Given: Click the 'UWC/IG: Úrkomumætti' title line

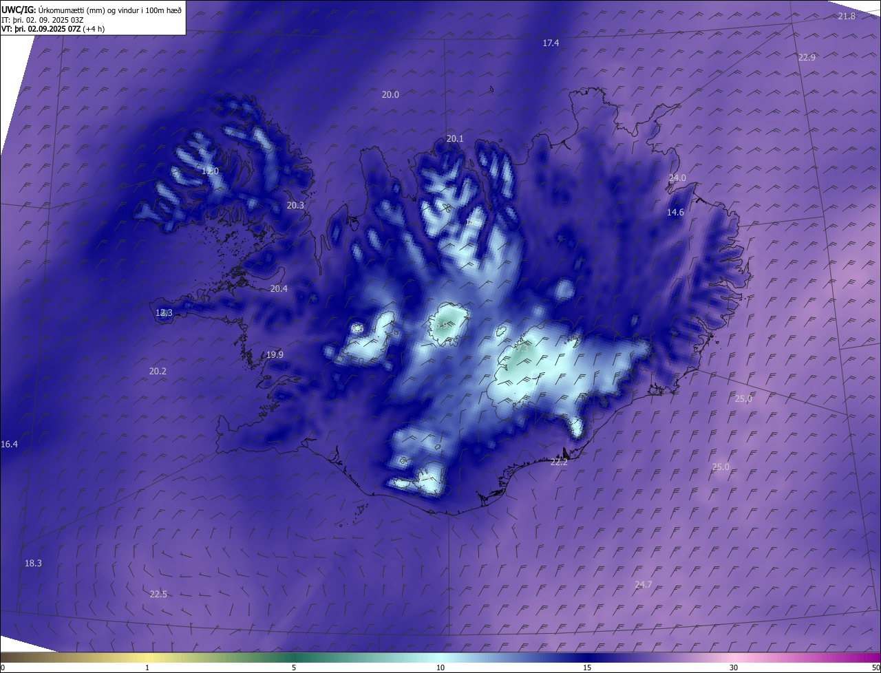Looking at the screenshot, I should (92, 10).
